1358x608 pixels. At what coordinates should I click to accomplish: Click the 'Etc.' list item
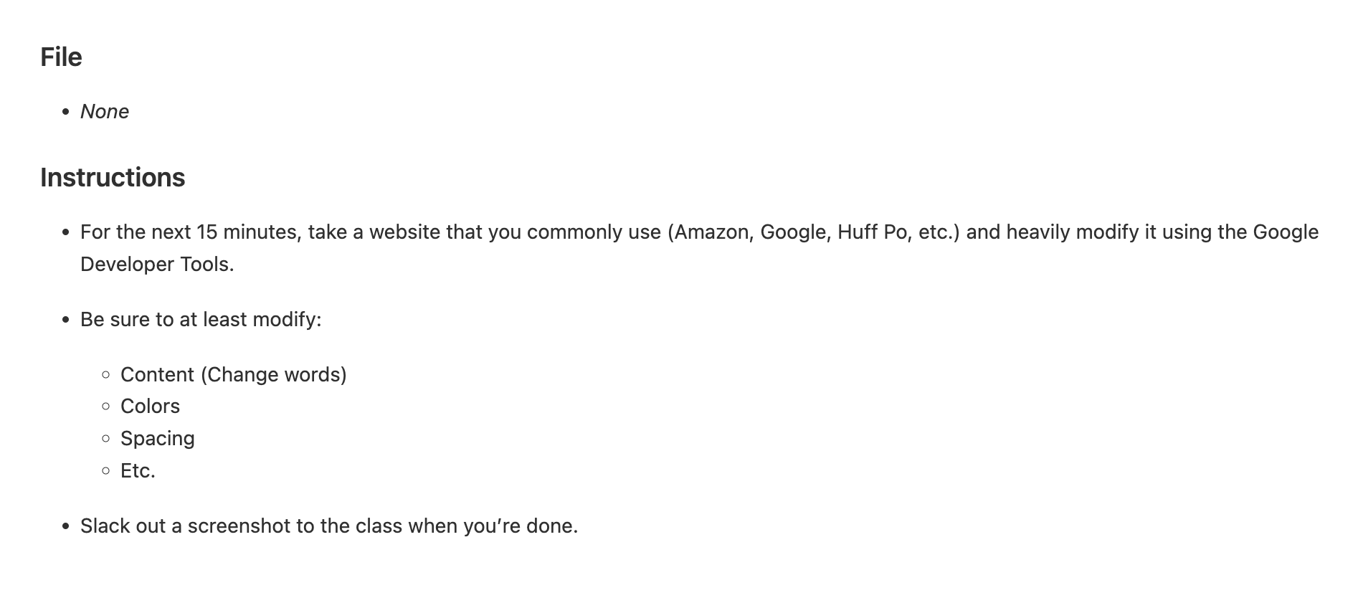point(138,471)
